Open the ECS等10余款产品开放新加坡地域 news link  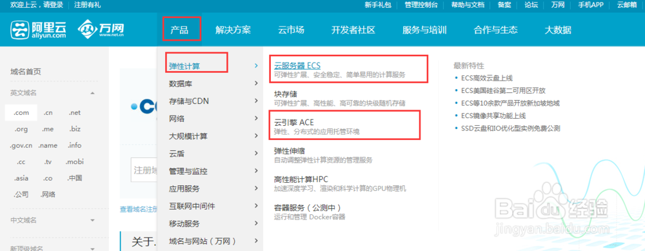click(x=510, y=103)
